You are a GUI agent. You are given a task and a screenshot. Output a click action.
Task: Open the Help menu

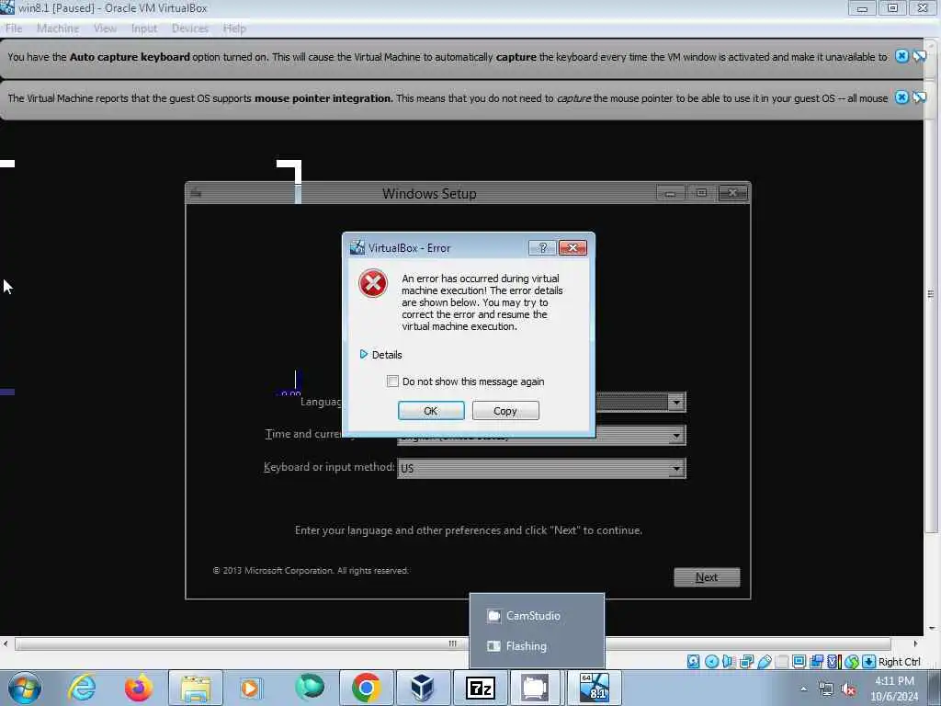[x=234, y=28]
